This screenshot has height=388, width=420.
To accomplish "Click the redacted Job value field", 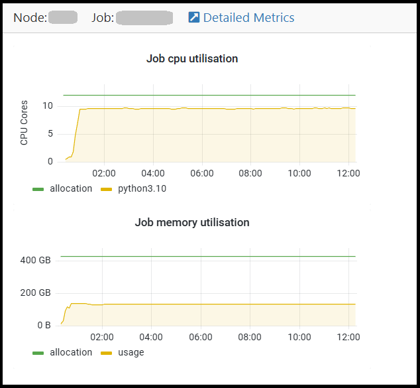I will [x=144, y=18].
